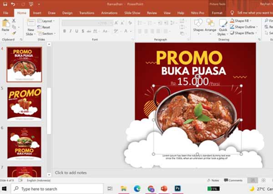
Task: Switch to the Insert ribbon tab
Action: 37,13
